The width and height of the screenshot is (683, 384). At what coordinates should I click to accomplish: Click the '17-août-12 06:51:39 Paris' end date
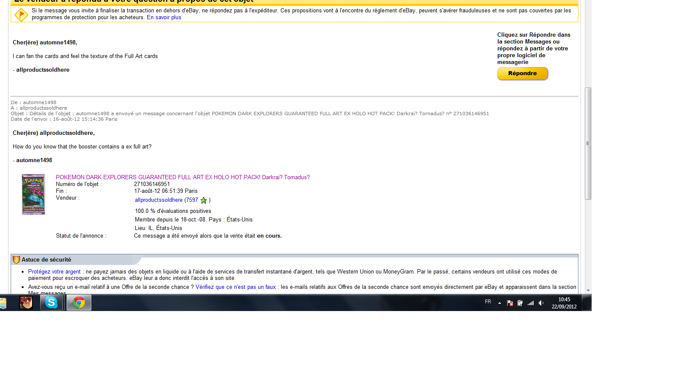(166, 191)
